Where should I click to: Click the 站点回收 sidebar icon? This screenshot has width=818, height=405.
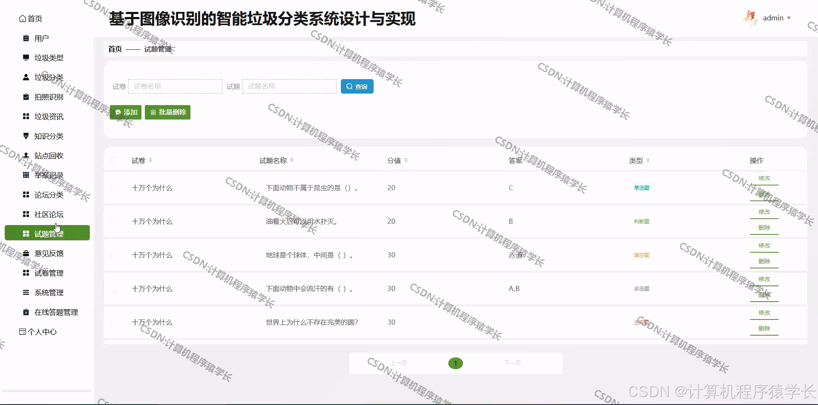tap(26, 155)
